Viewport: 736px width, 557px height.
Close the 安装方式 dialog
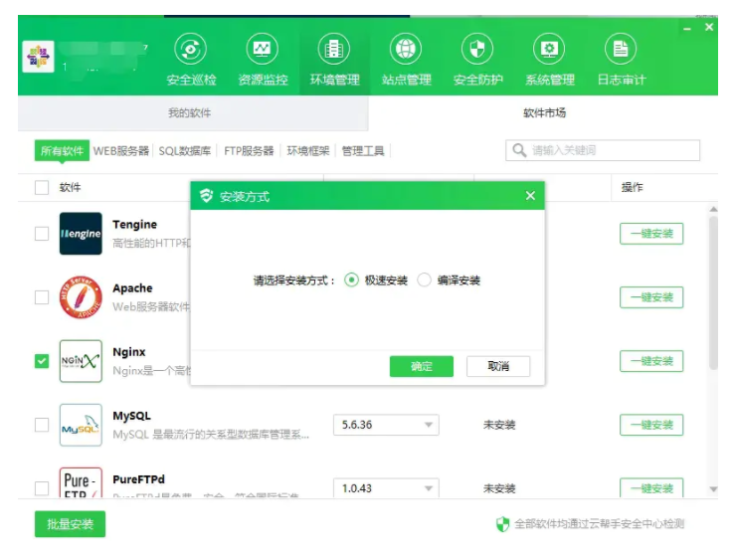[x=530, y=196]
